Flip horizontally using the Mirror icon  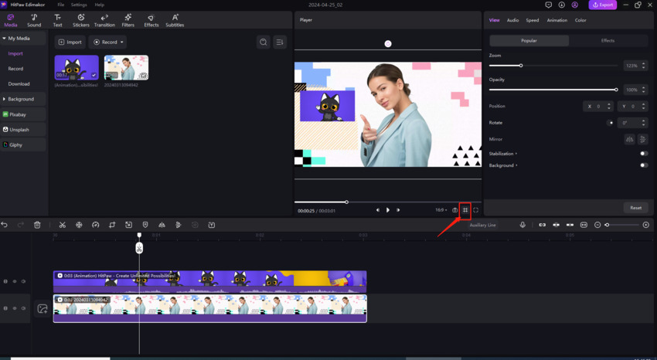629,140
